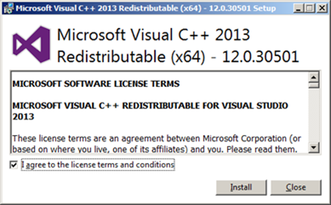Click the scrollbar down arrow
The image size is (331, 205).
pyautogui.click(x=313, y=147)
